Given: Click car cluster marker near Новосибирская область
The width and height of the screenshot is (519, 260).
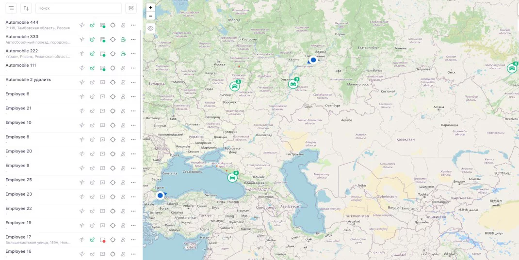Looking at the screenshot, I should [x=512, y=68].
